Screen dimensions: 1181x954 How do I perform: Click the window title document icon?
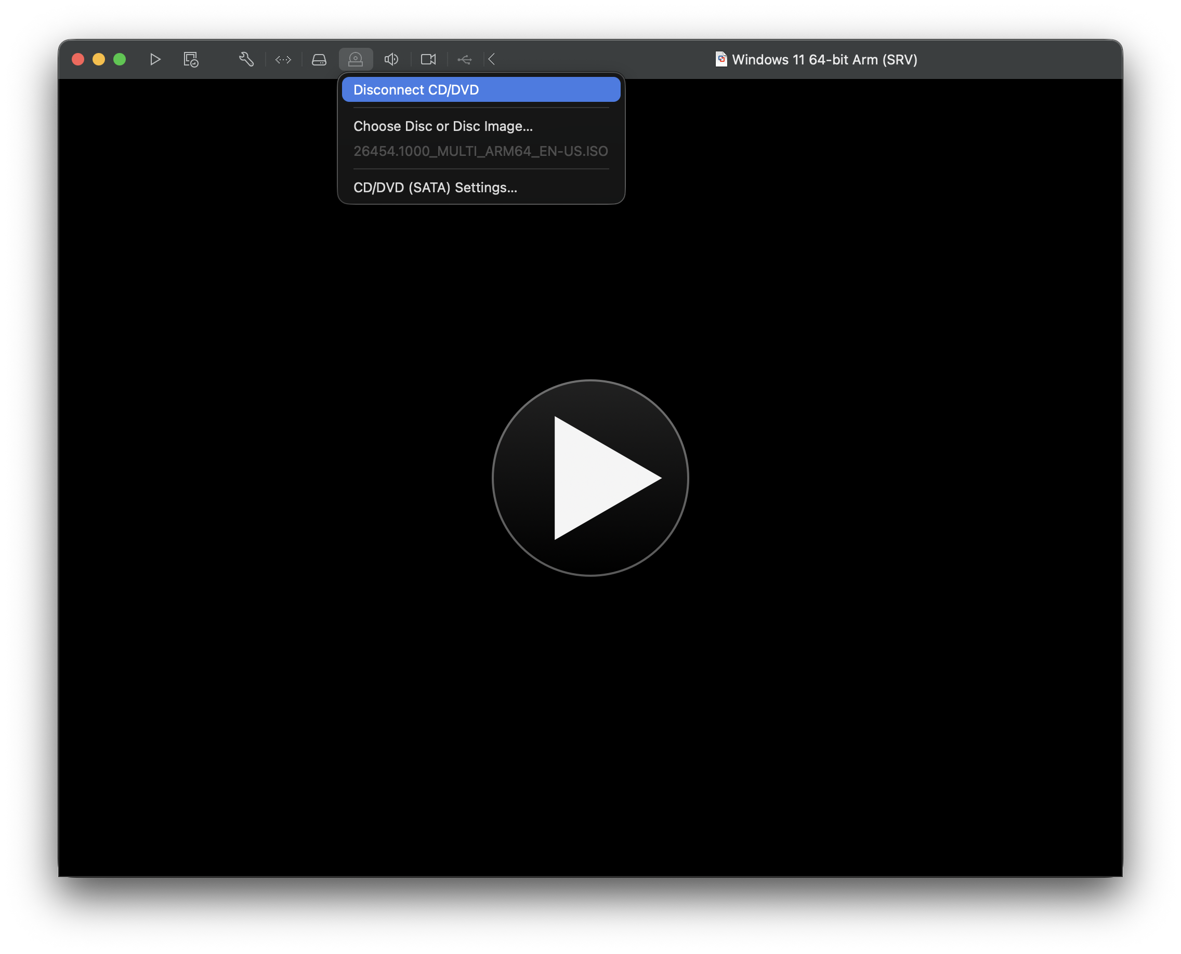click(x=721, y=59)
